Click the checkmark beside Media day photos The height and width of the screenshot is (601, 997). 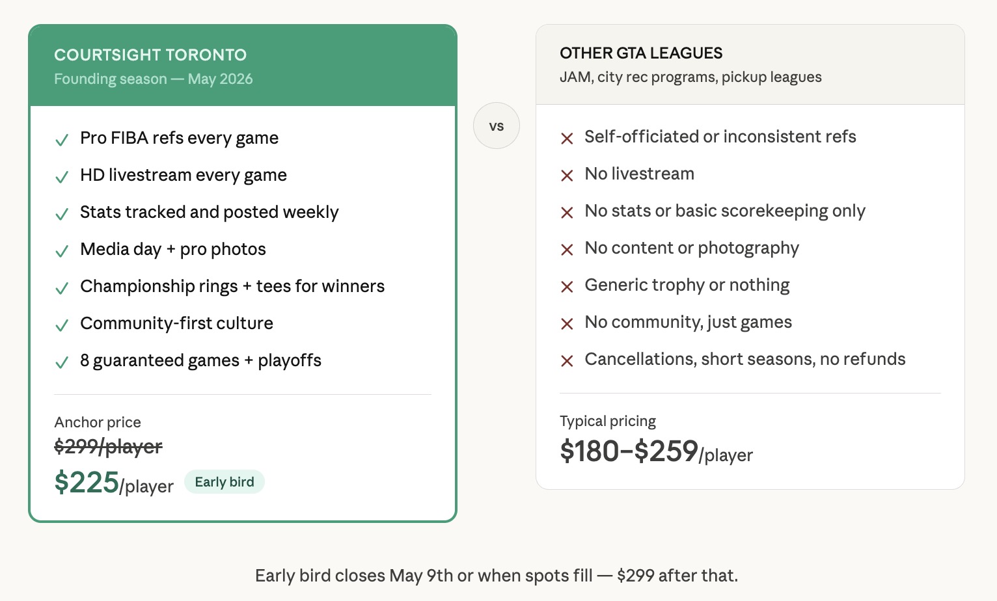[62, 251]
